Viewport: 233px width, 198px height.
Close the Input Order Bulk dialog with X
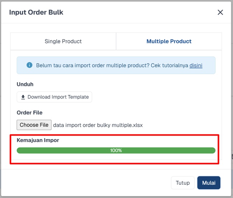point(220,12)
